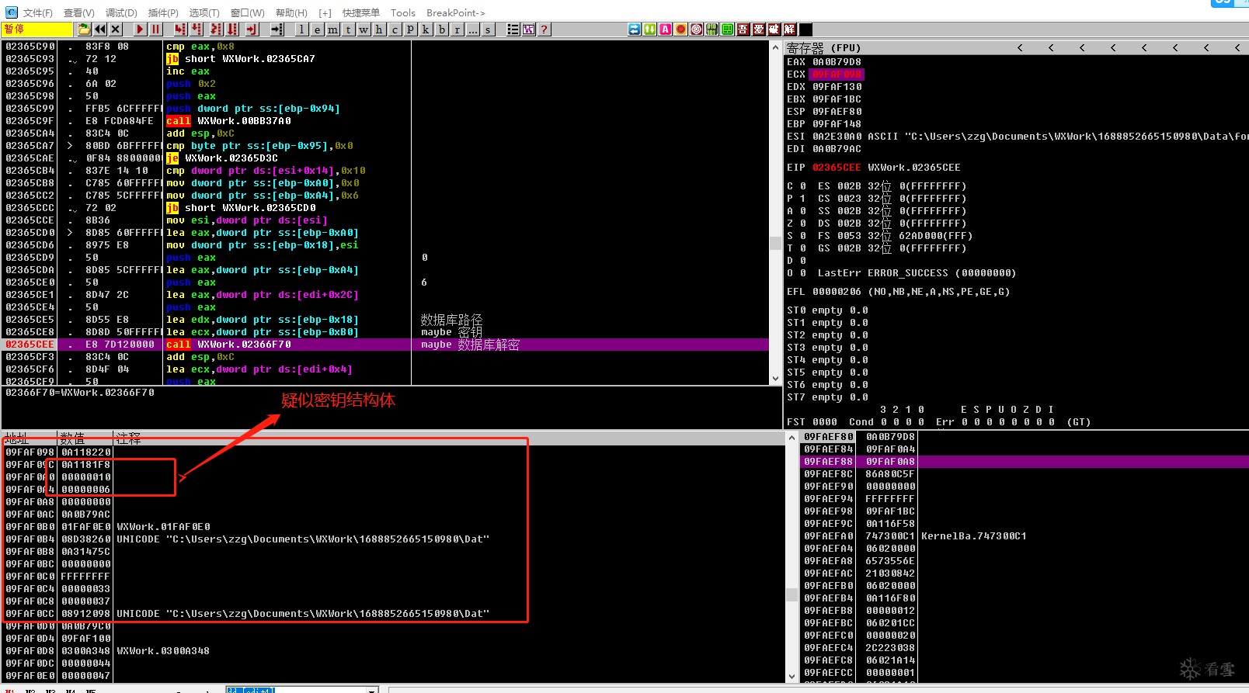Click the green binary 010 plugin icon
Image resolution: width=1249 pixels, height=693 pixels.
point(712,29)
